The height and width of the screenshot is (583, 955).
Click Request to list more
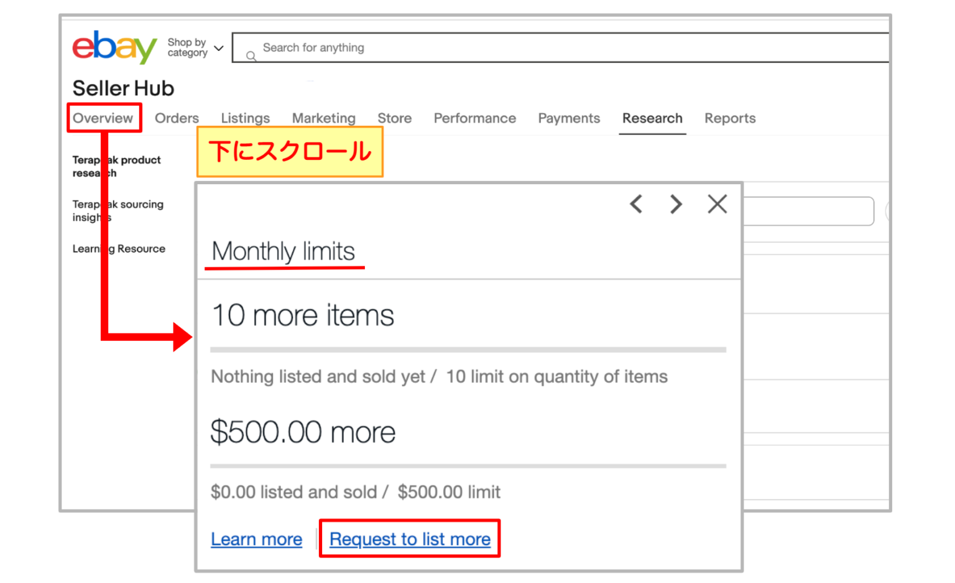pyautogui.click(x=410, y=539)
